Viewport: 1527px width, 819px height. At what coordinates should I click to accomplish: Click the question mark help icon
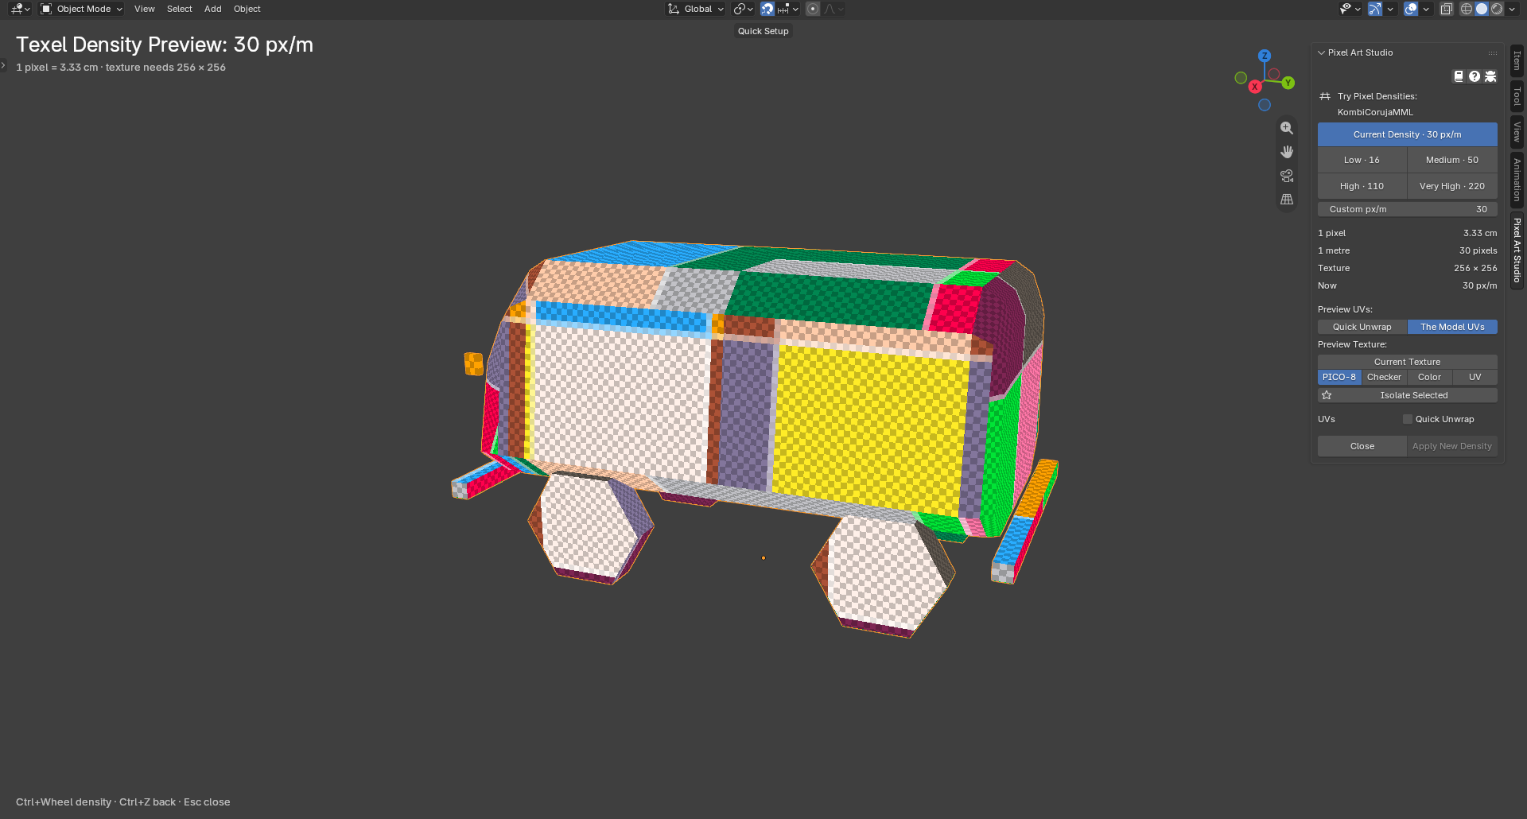pyautogui.click(x=1475, y=76)
